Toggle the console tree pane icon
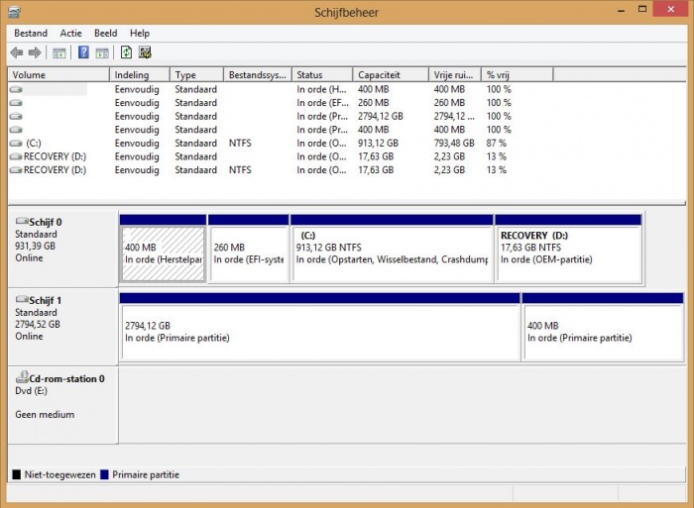Screen dimensions: 694x508 [x=59, y=52]
